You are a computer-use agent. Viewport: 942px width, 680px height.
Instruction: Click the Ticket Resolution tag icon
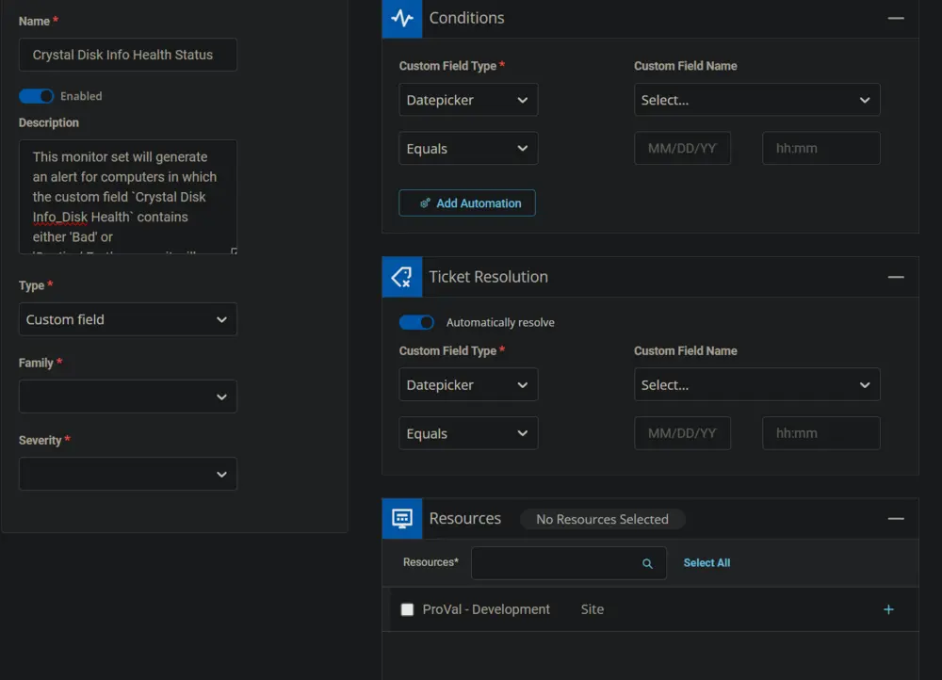click(x=402, y=277)
